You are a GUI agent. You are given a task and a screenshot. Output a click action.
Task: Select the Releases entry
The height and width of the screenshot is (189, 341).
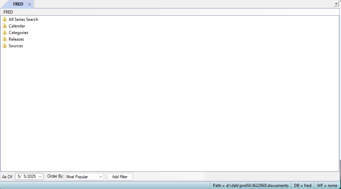tap(16, 39)
